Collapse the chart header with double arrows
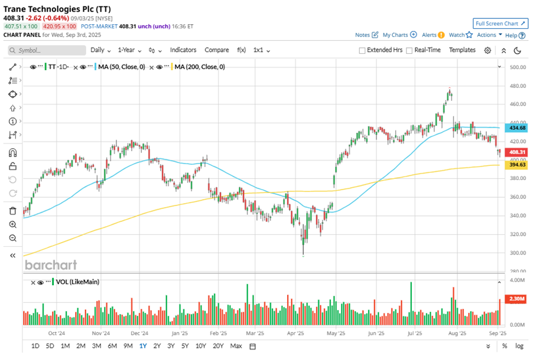 (504, 51)
